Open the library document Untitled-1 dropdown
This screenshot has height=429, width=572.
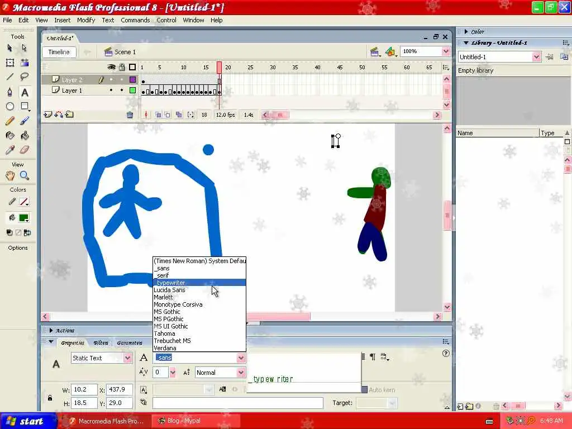point(536,57)
